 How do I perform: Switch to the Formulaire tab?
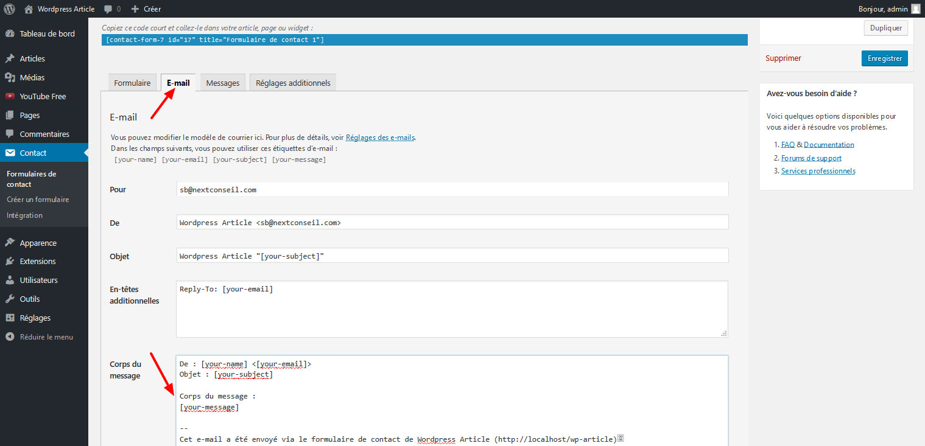point(132,83)
